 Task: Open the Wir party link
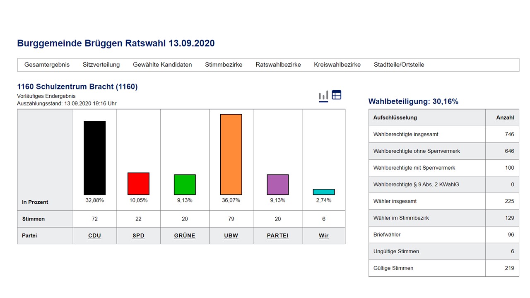[x=324, y=236]
